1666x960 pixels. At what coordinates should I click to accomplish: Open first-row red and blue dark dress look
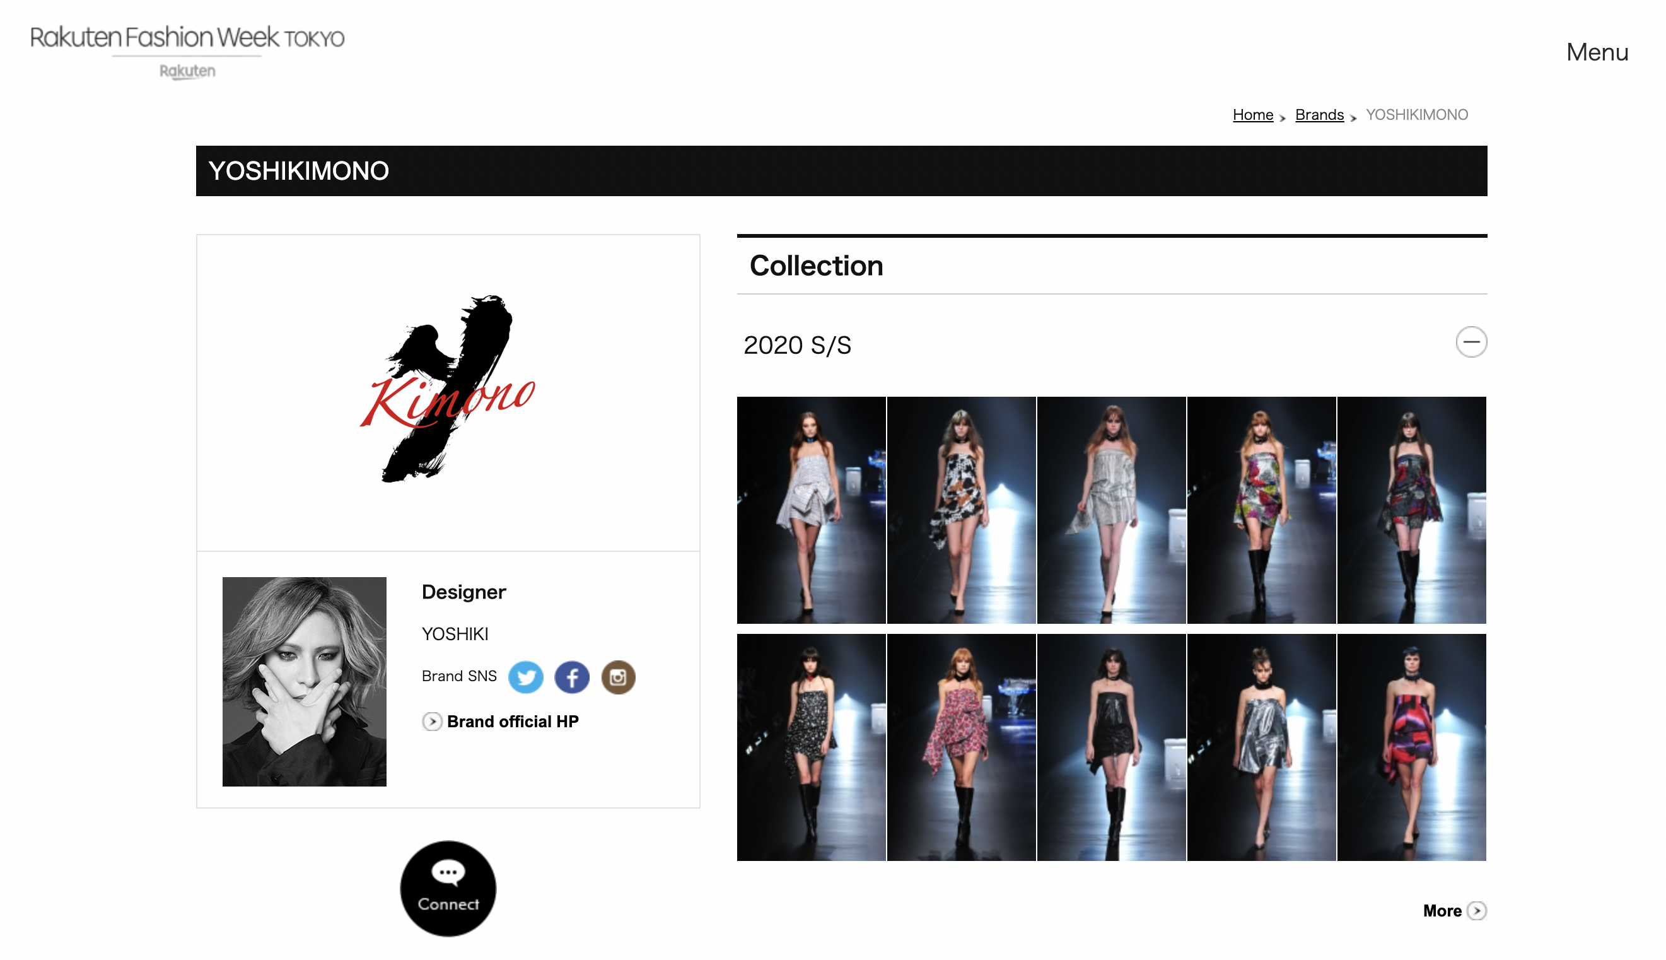pos(1411,510)
